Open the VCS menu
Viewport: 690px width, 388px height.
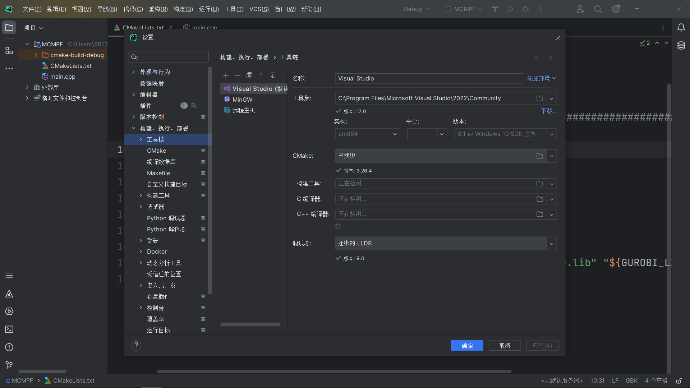pyautogui.click(x=259, y=9)
